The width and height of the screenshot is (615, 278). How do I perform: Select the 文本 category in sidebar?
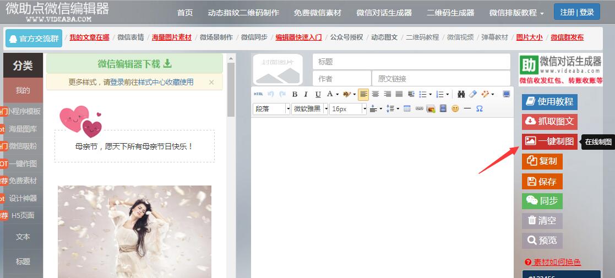pos(23,237)
